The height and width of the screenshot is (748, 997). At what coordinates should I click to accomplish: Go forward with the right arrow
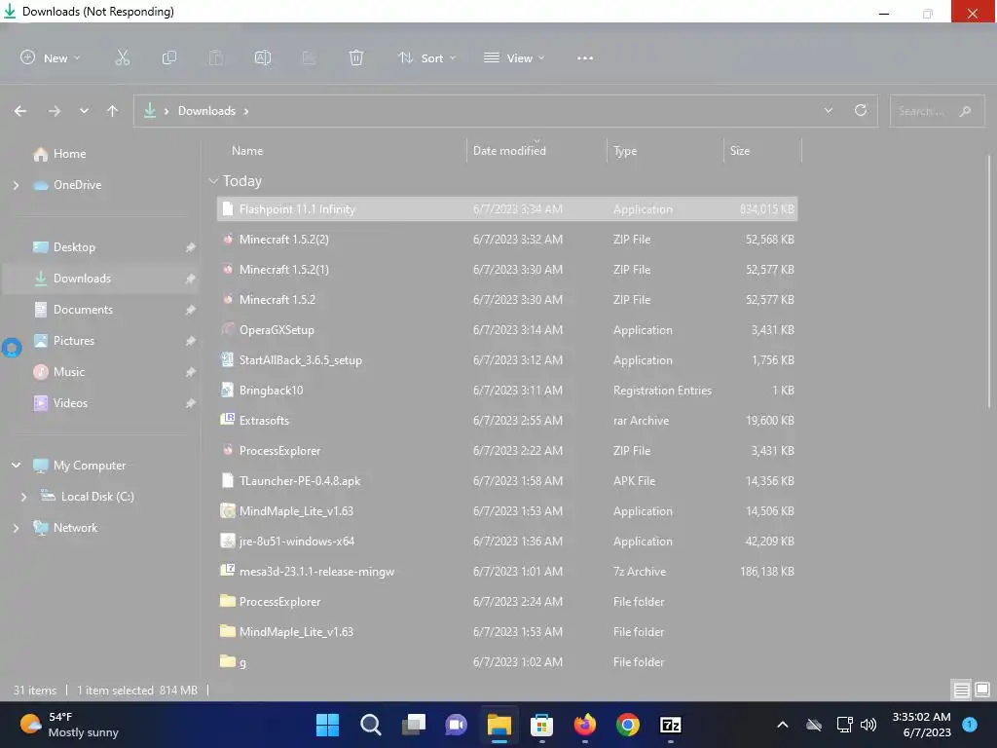pos(55,111)
